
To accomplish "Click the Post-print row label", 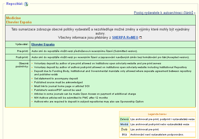I will [x=22, y=57].
